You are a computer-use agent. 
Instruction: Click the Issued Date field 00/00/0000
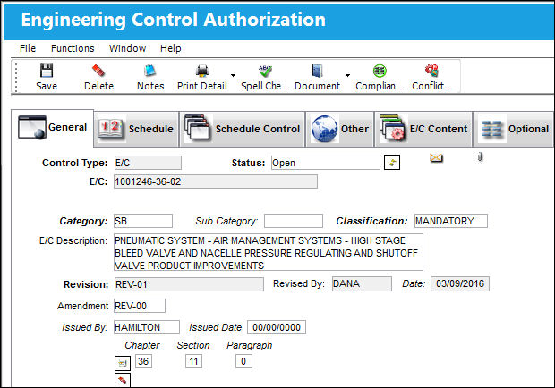(x=277, y=327)
